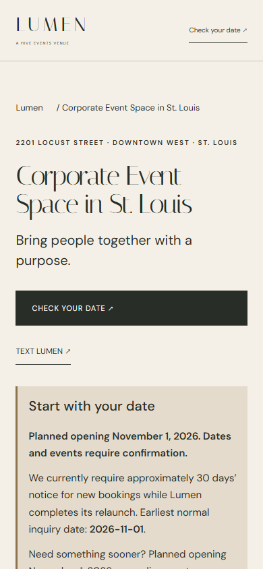The width and height of the screenshot is (263, 569).
Task: Click the "A HIVE EVENTS VENUE" tagline
Action: (42, 43)
